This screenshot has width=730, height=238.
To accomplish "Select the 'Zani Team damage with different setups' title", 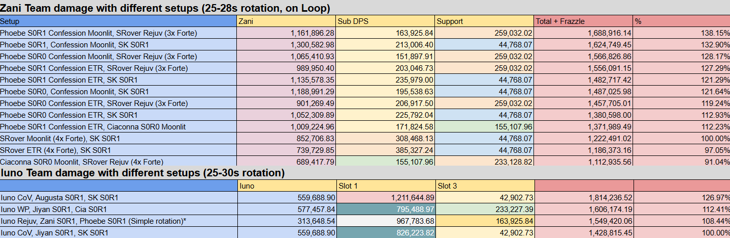I will click(x=165, y=8).
